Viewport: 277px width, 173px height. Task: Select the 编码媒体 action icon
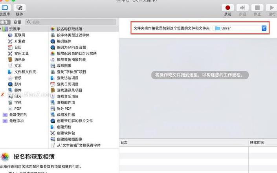coord(53,41)
